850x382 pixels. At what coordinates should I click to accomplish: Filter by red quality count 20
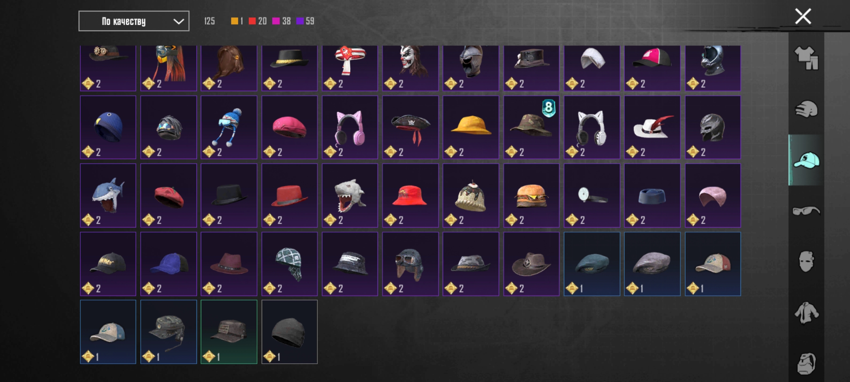[x=258, y=21]
